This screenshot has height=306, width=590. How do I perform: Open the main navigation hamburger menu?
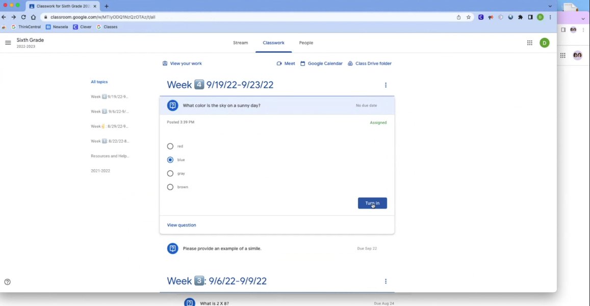click(8, 43)
